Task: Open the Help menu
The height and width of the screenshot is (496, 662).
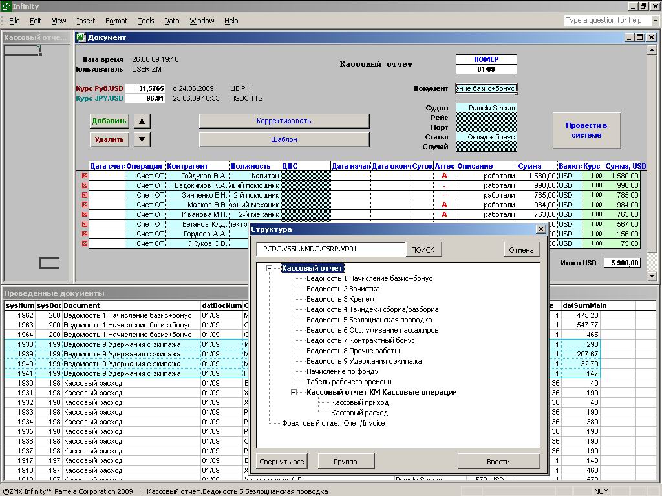Action: (x=231, y=21)
